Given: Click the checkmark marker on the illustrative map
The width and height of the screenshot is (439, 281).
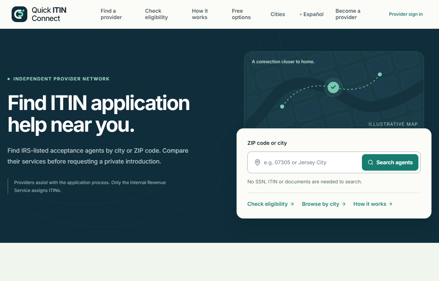Looking at the screenshot, I should (x=333, y=87).
